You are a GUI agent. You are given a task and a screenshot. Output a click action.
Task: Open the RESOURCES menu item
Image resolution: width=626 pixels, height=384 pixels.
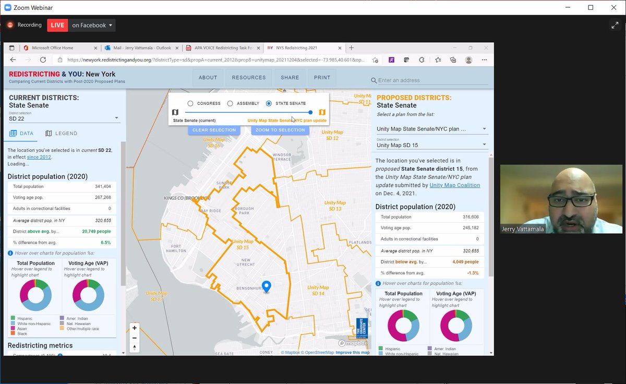click(x=249, y=77)
